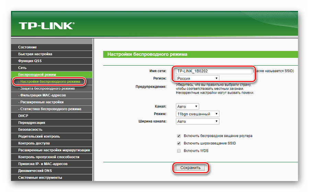
Task: Toggle Включить широковещание SSID checkbox
Action: [179, 143]
